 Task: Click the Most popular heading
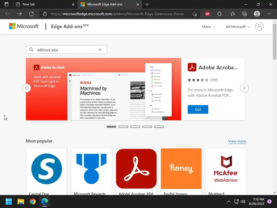pos(39,141)
